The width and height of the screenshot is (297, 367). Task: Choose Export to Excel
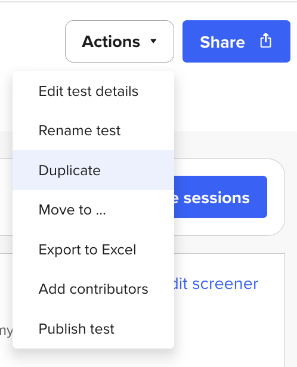click(x=93, y=250)
